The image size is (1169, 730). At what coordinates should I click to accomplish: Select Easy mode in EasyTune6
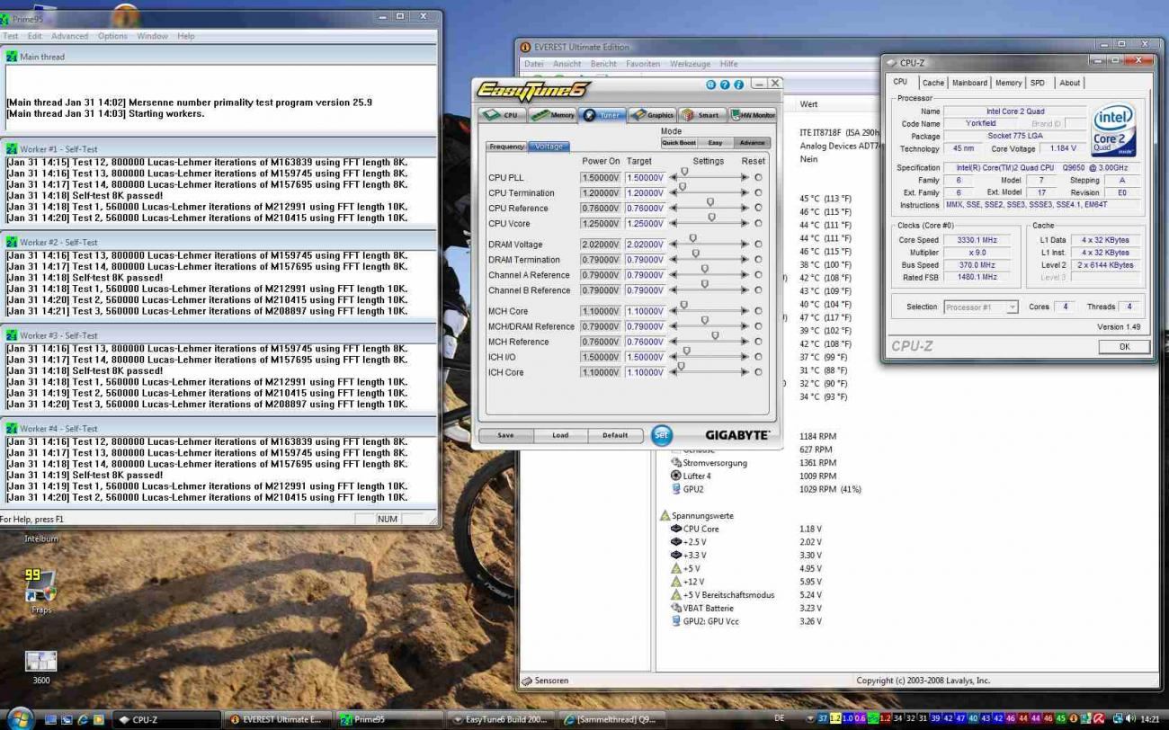tap(715, 143)
